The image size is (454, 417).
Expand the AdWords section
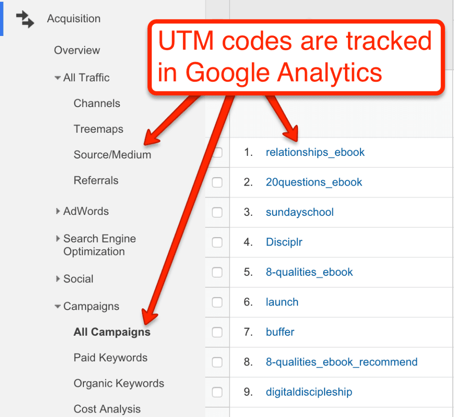click(x=58, y=211)
